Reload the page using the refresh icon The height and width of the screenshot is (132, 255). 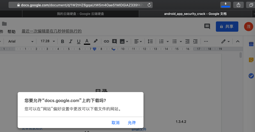click(x=149, y=5)
